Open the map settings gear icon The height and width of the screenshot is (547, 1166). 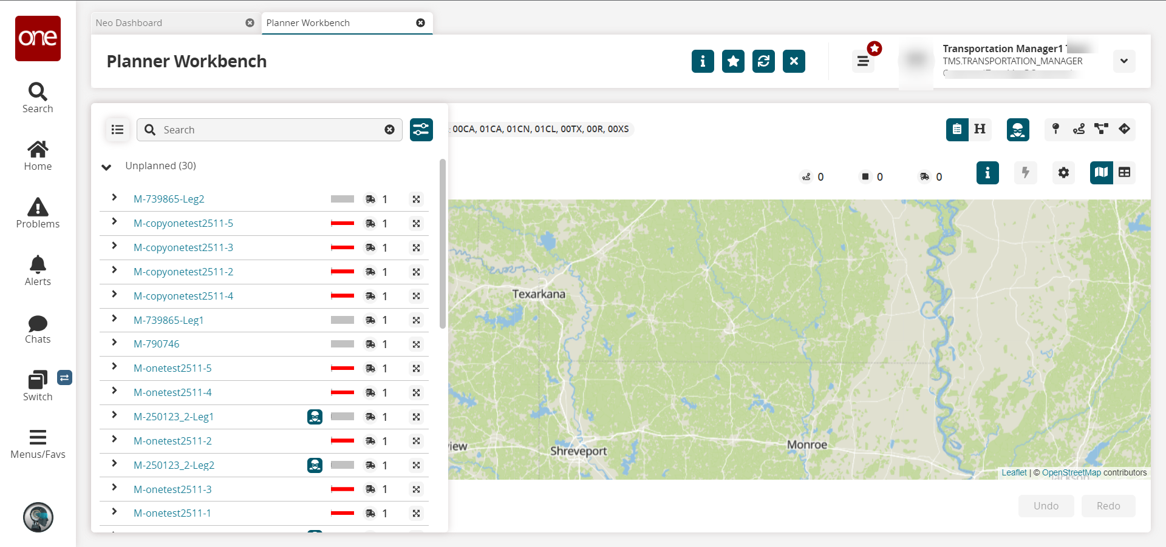pos(1063,173)
